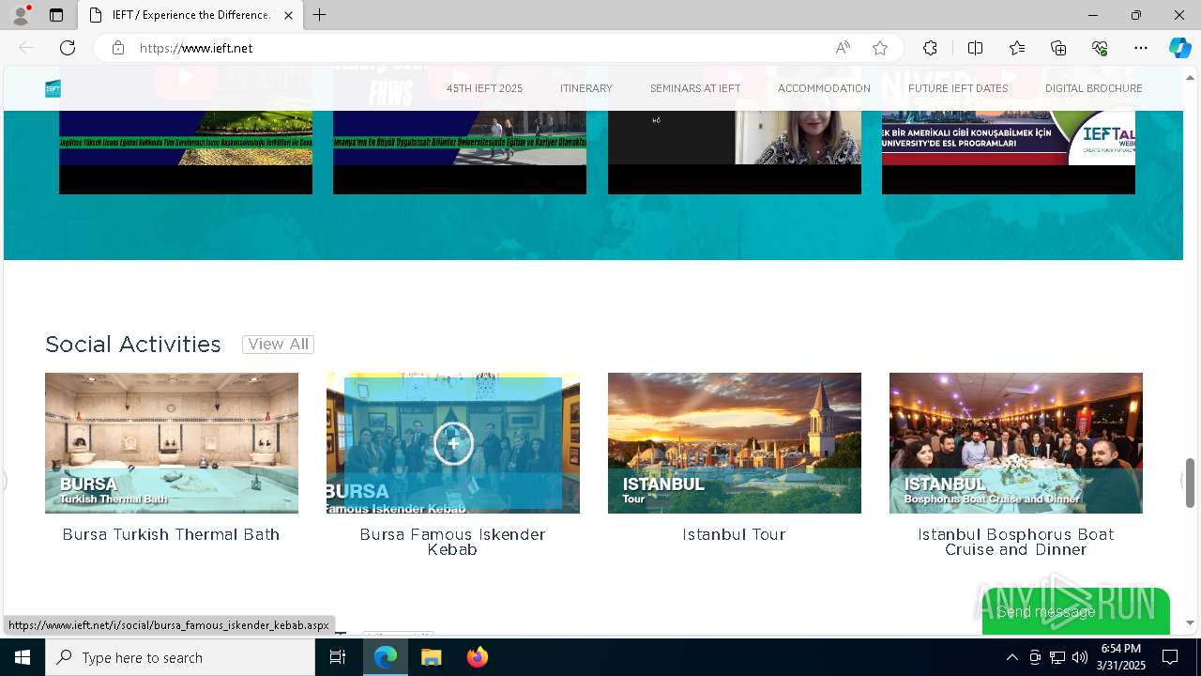The image size is (1201, 676).
Task: Open Bursa Famous Iskender Kebab link
Action: click(452, 542)
